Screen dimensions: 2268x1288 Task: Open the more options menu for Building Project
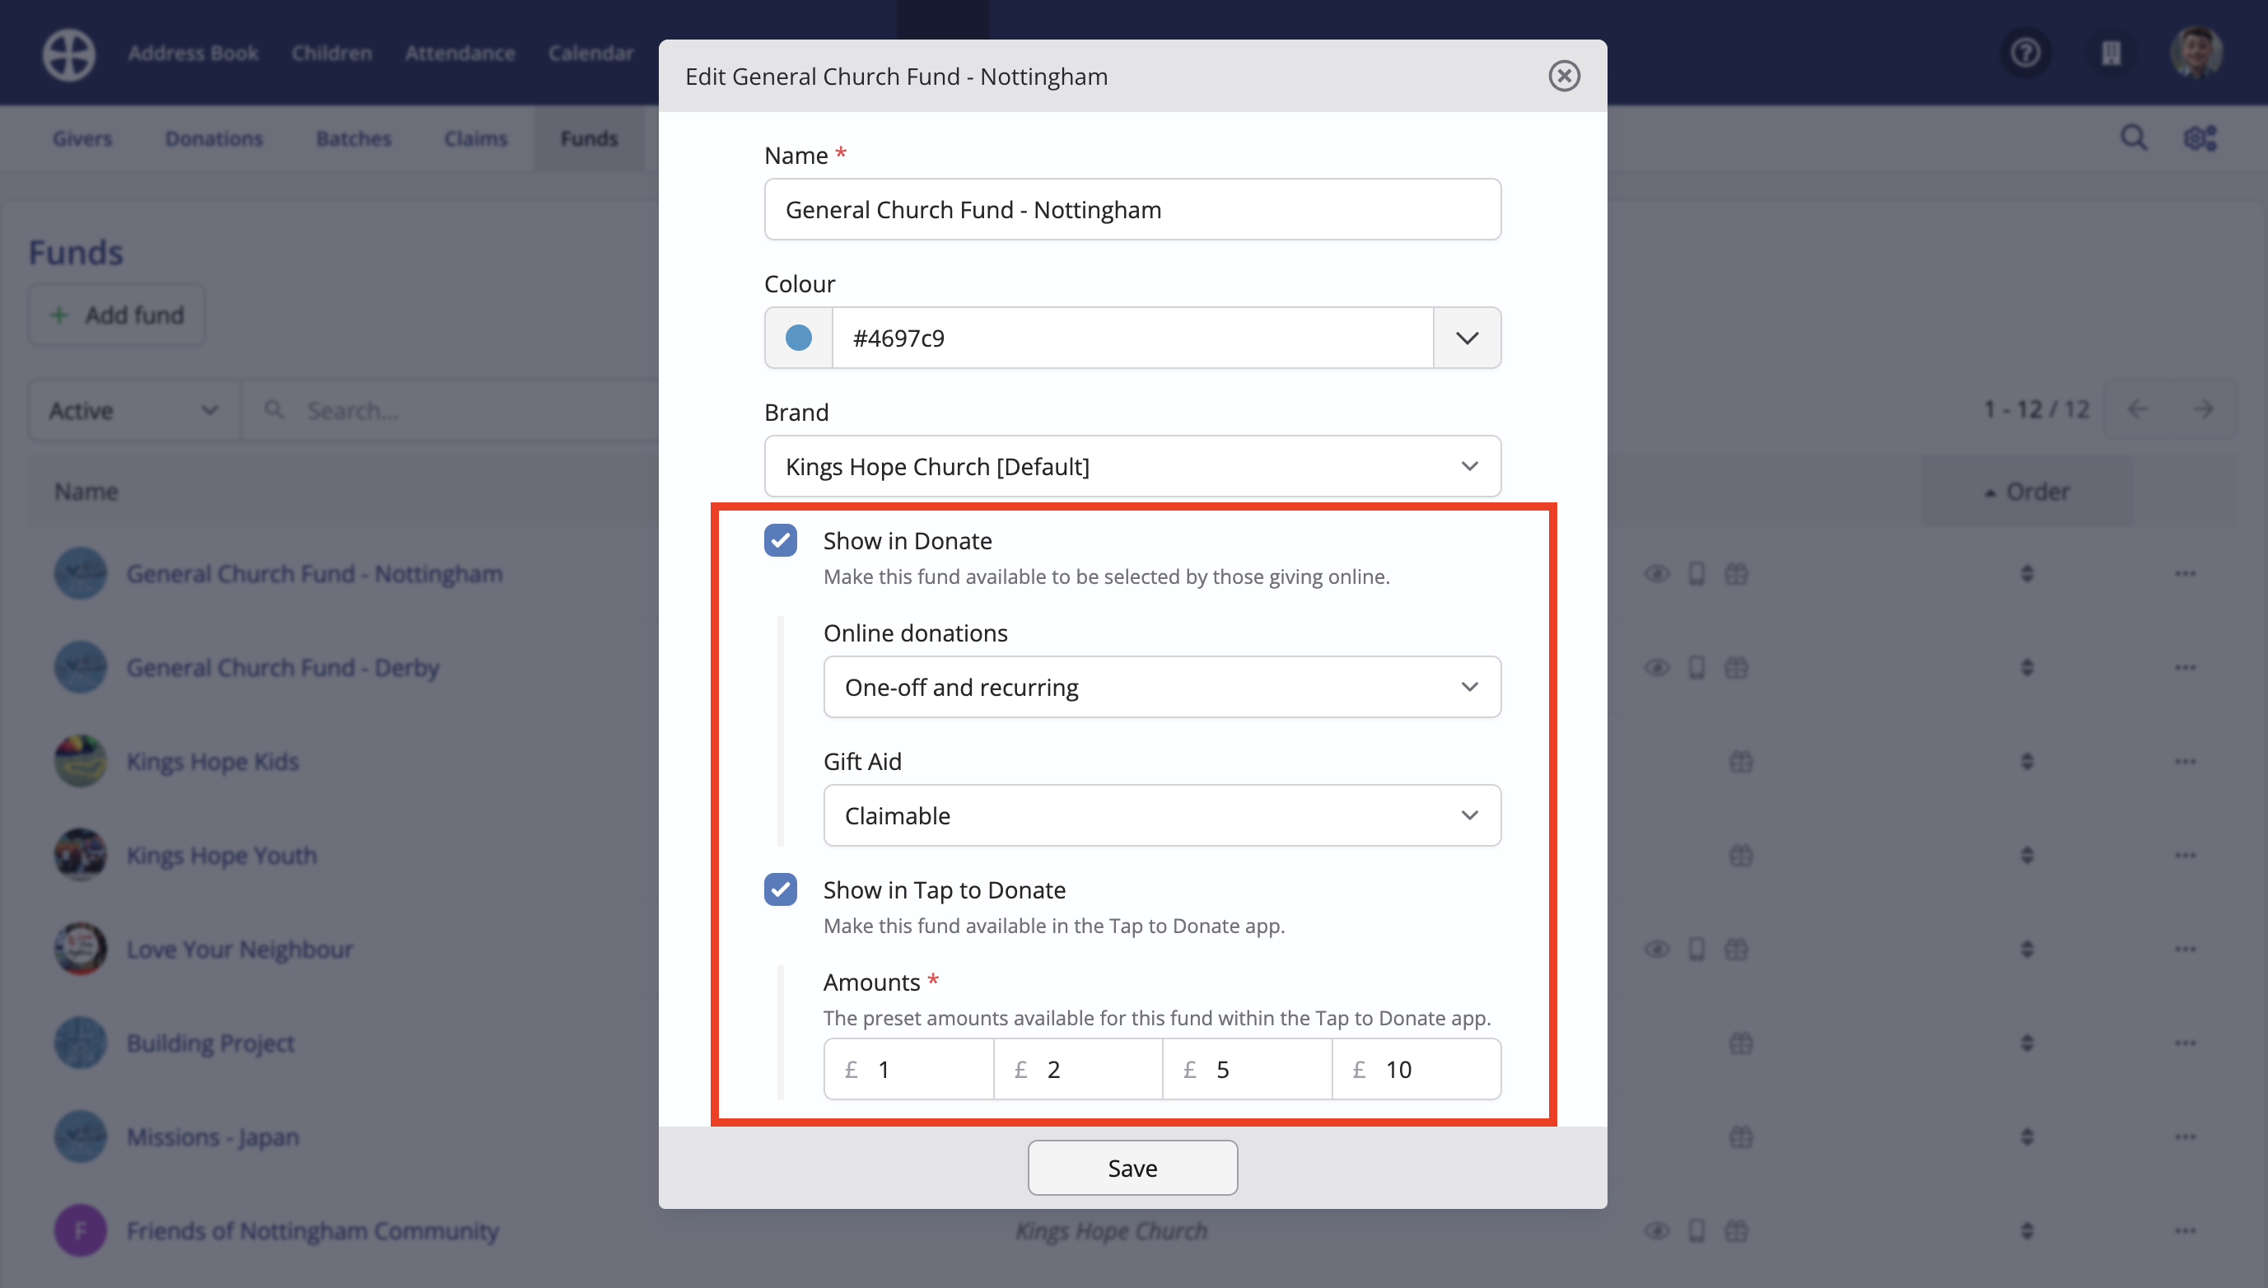[2186, 1043]
